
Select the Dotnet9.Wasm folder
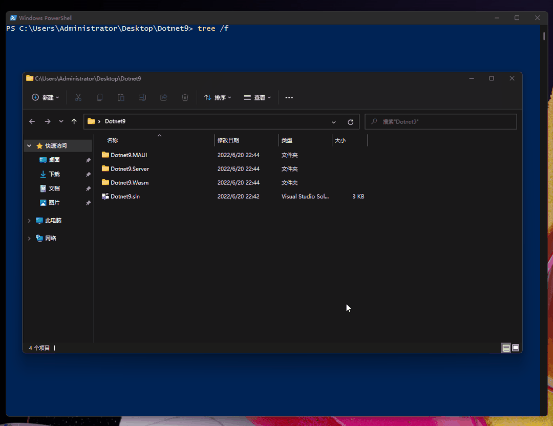point(130,183)
